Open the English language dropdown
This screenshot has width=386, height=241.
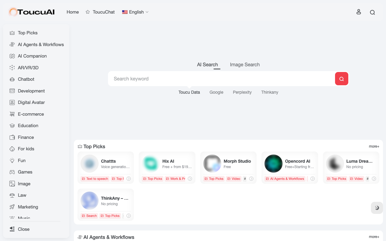tap(135, 12)
